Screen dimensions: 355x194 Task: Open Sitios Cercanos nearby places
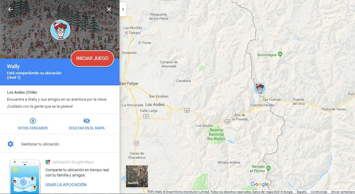(x=33, y=124)
